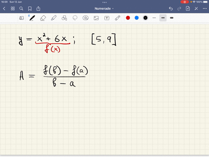The width and height of the screenshot is (209, 157).
Task: Select the Highlighter tool
Action: pos(54,18)
